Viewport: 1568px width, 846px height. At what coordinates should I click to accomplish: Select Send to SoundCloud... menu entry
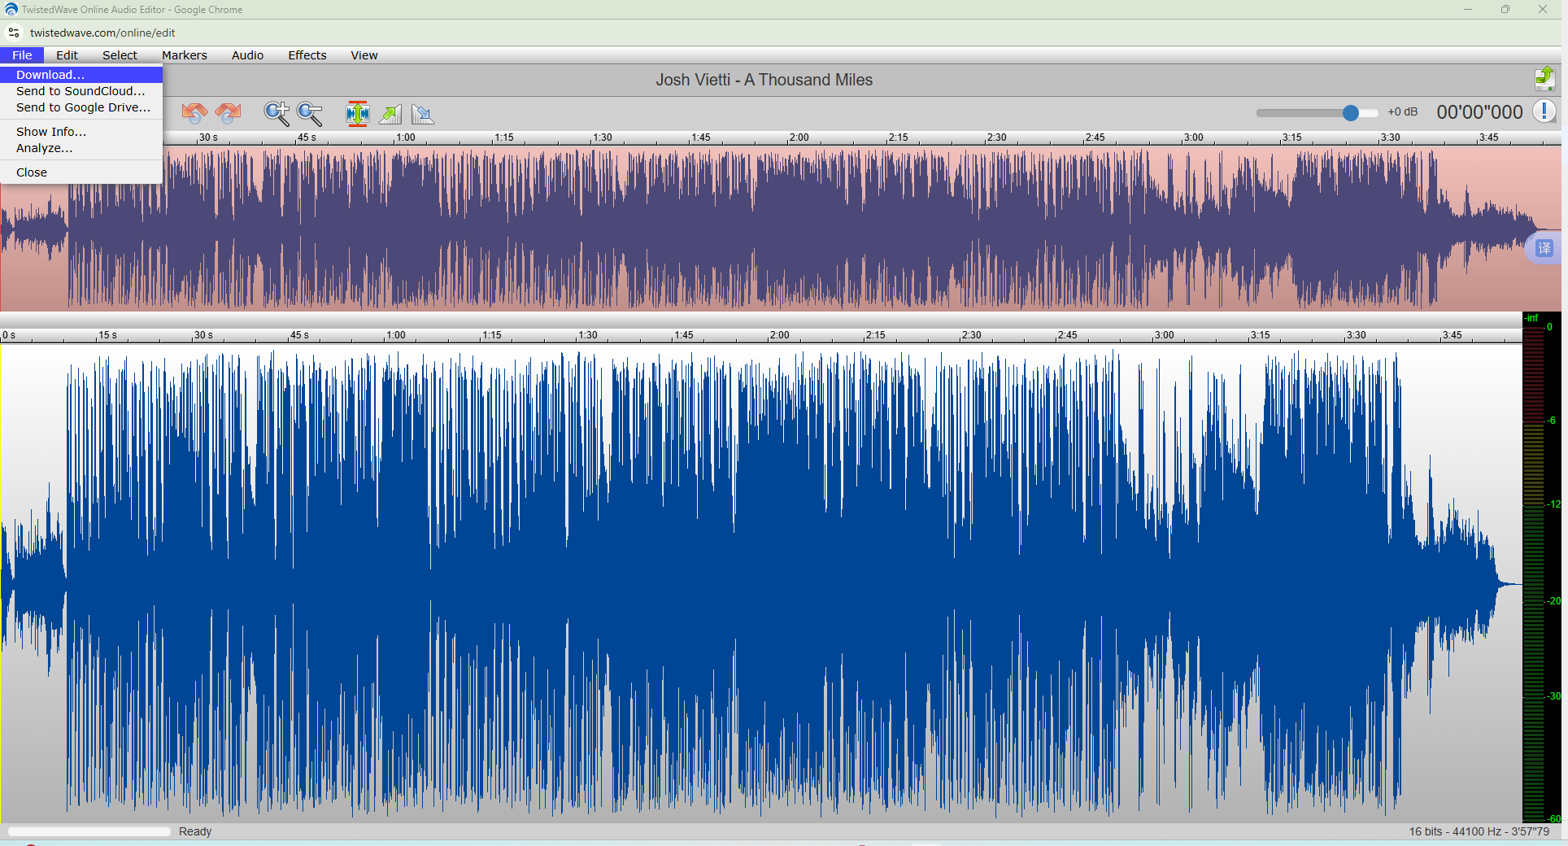[x=81, y=91]
